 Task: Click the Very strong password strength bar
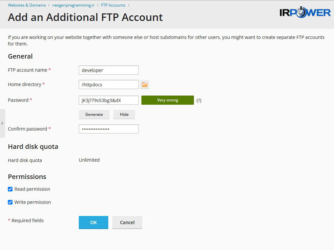[x=168, y=100]
